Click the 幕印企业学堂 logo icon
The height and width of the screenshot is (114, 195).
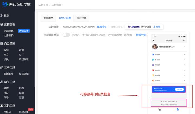click(5, 5)
